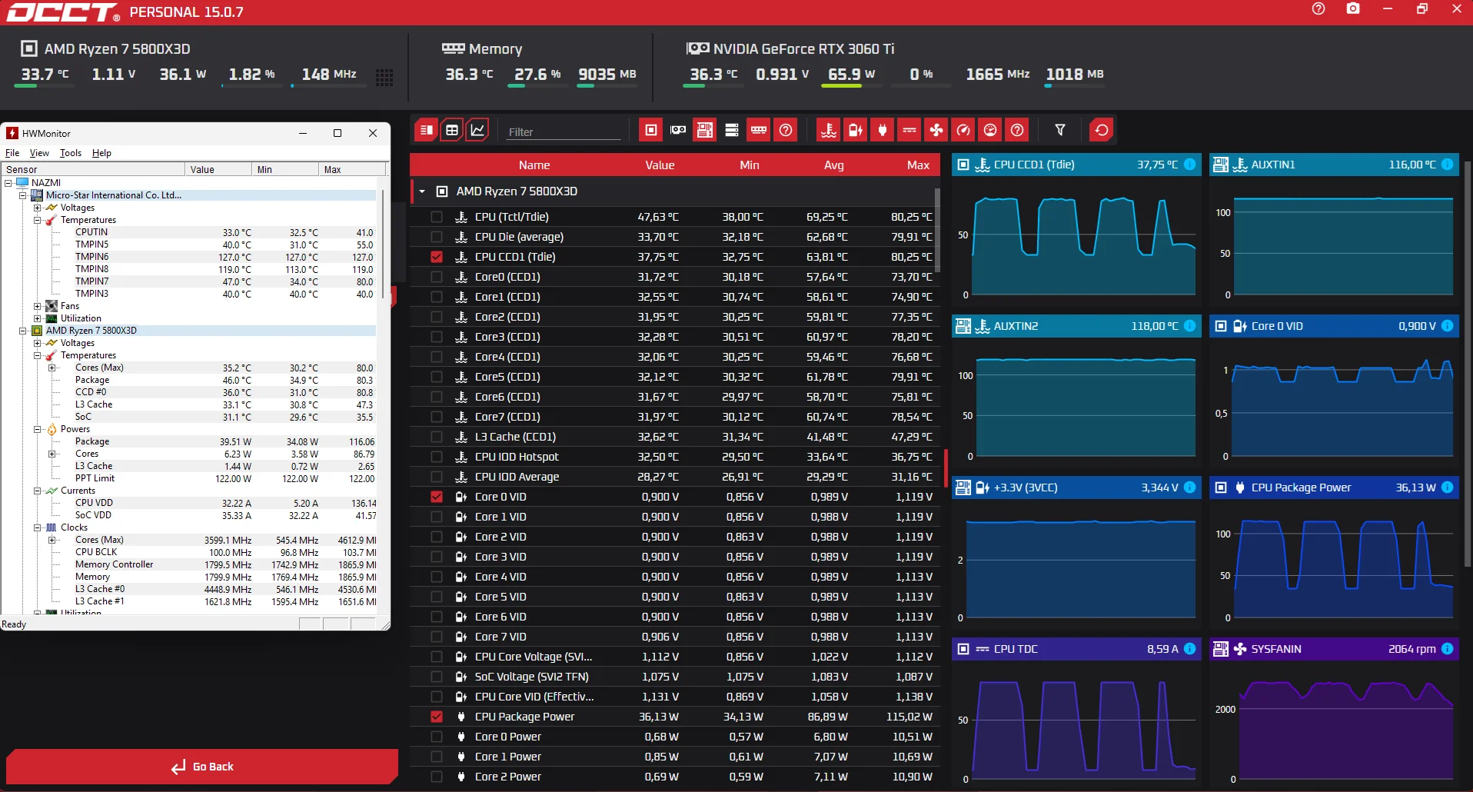Collapse the Powers node in HWMonitor

[x=37, y=429]
